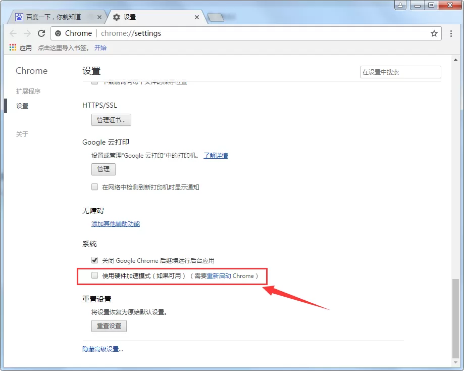Open the 了解详情 link for Cloud Print
The width and height of the screenshot is (464, 371).
(216, 156)
